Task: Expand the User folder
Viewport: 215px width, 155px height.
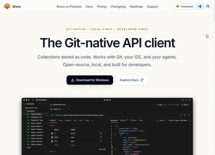Action: [26, 148]
